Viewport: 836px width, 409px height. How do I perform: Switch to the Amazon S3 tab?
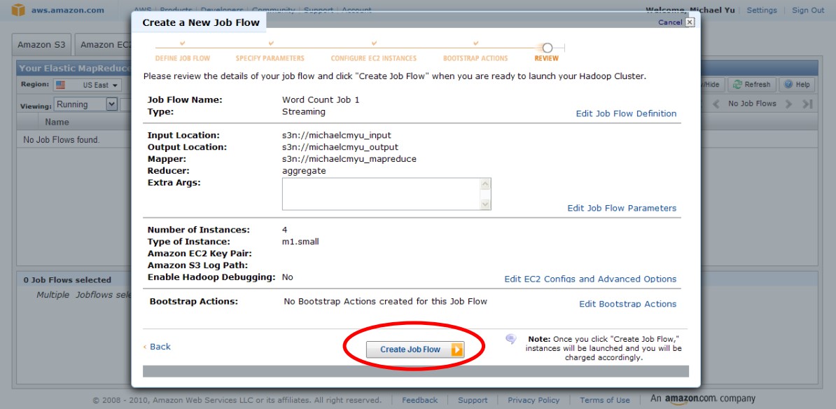[41, 45]
